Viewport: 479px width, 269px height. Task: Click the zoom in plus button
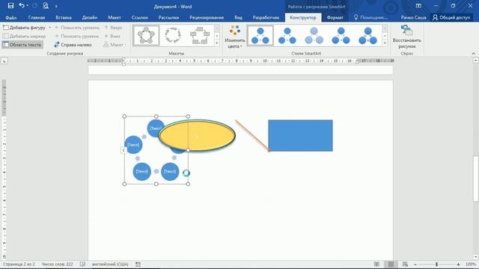click(x=458, y=265)
